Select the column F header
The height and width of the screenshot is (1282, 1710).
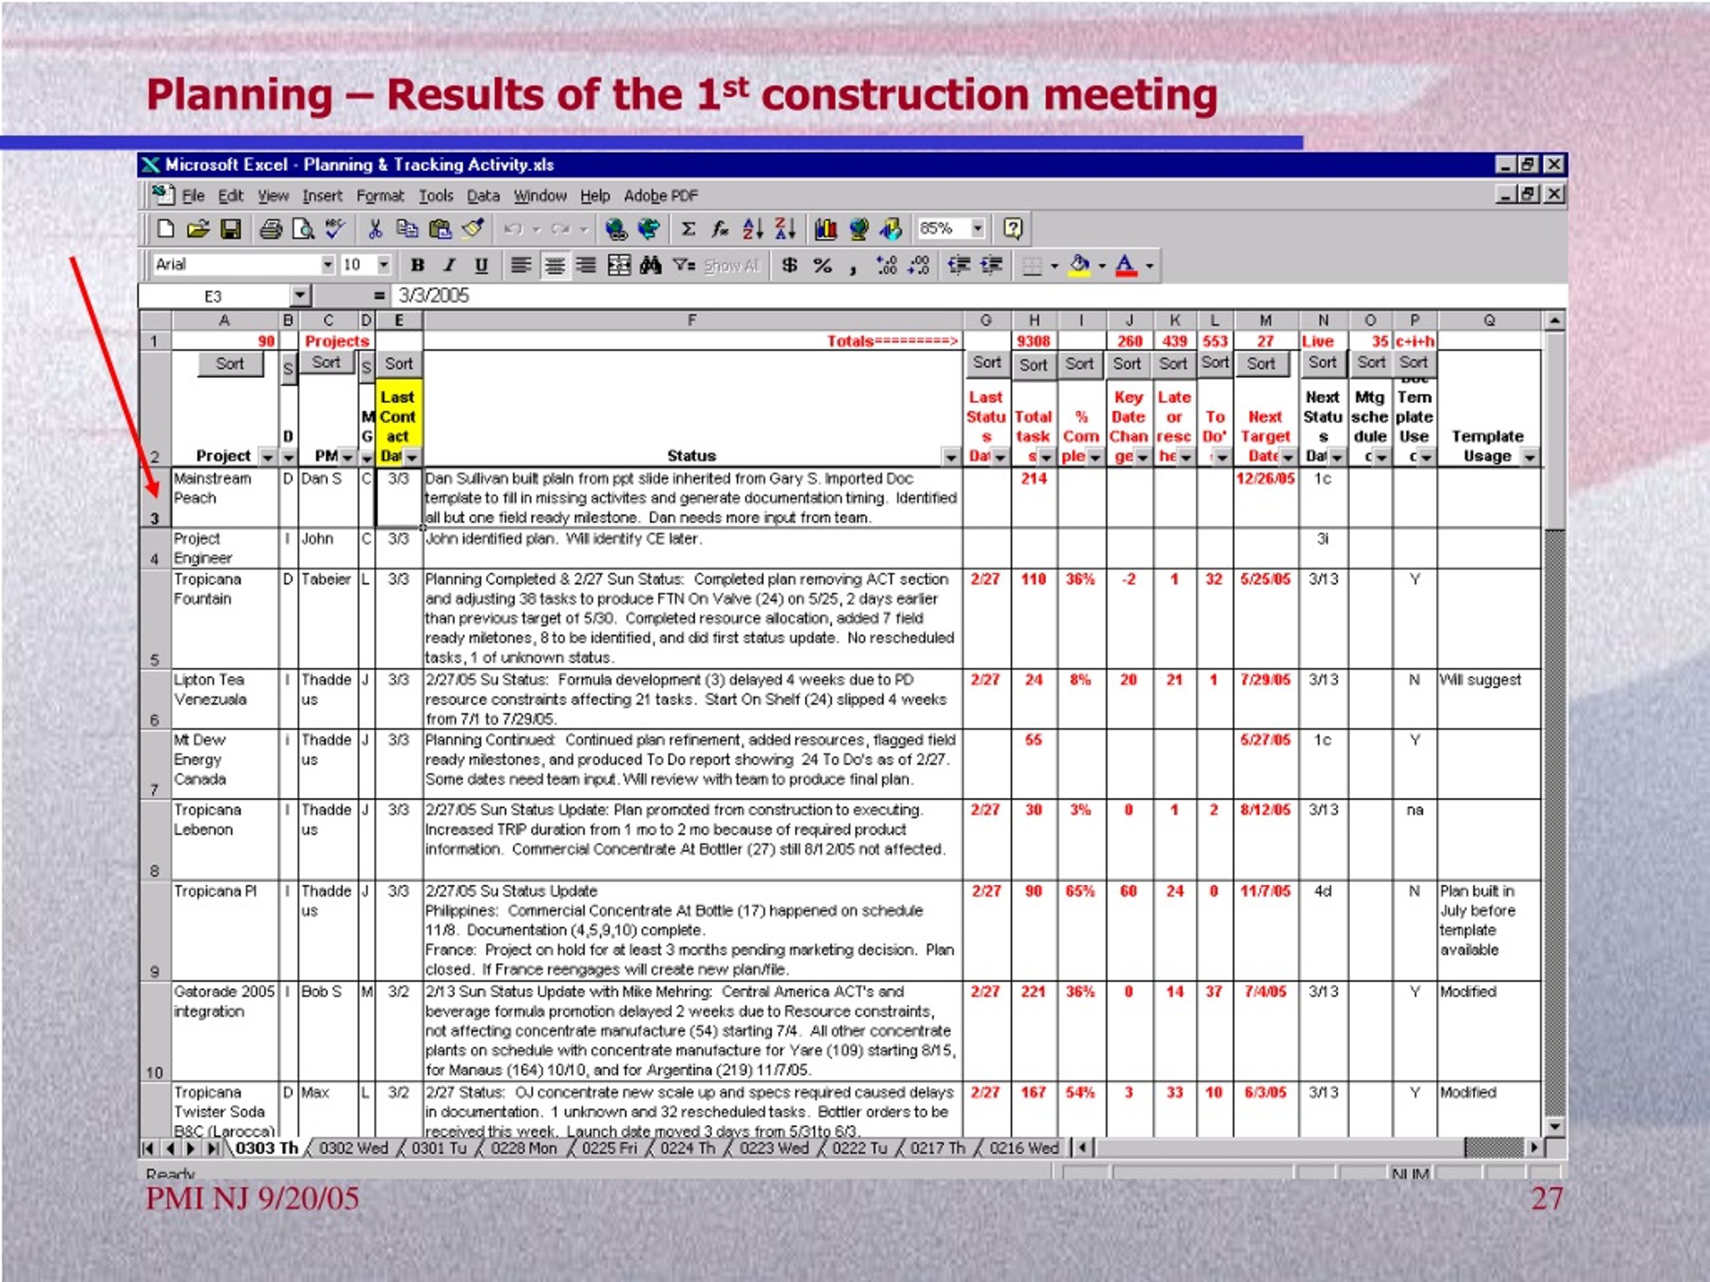pyautogui.click(x=693, y=320)
